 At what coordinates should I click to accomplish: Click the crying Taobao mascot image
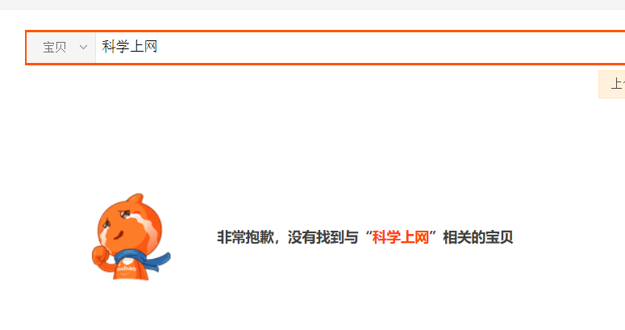click(131, 236)
